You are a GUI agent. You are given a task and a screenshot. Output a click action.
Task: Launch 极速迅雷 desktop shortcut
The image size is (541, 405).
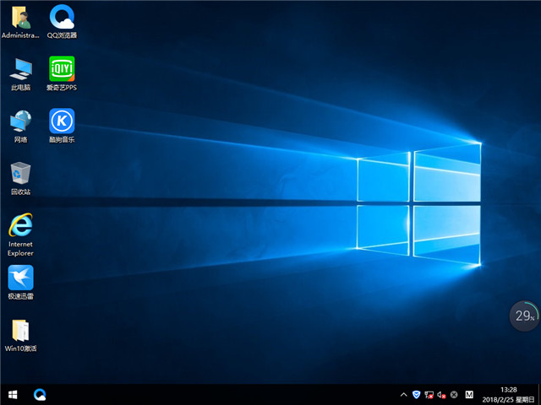click(20, 283)
